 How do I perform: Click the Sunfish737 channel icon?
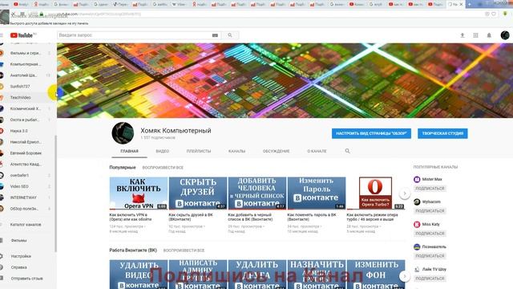[2, 87]
